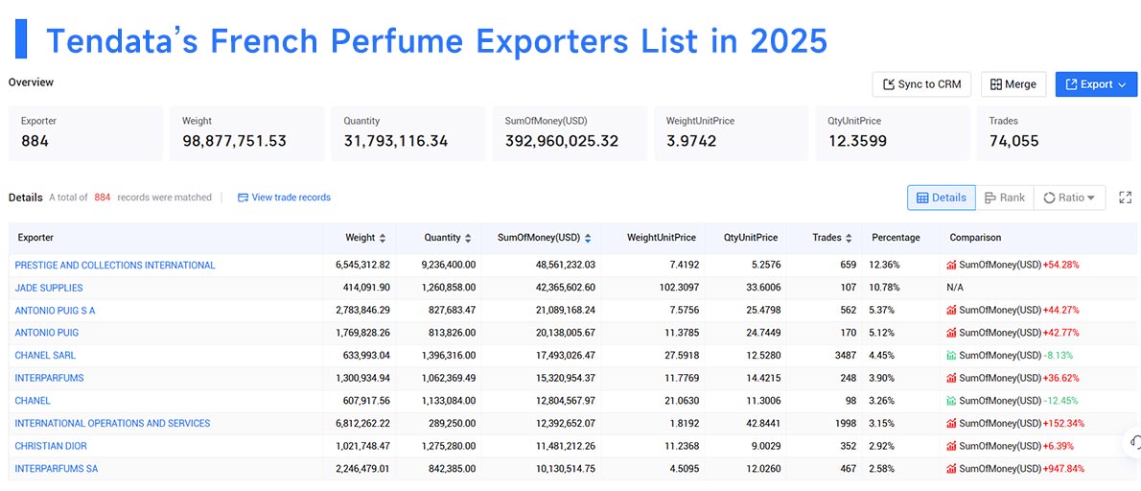This screenshot has width=1141, height=491.
Task: Click the Sync to CRM button
Action: 922,84
